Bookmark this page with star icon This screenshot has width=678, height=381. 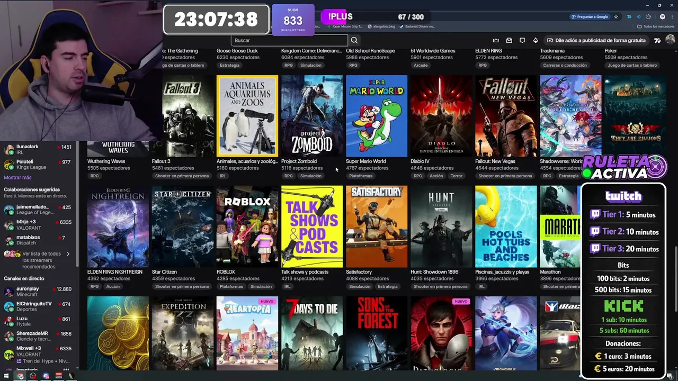(x=616, y=17)
